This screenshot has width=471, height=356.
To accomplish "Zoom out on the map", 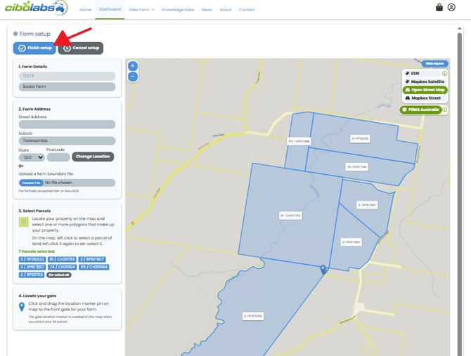I will click(133, 76).
